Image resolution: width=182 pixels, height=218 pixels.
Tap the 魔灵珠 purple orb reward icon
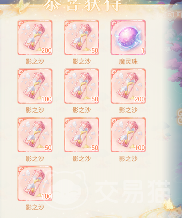(128, 37)
